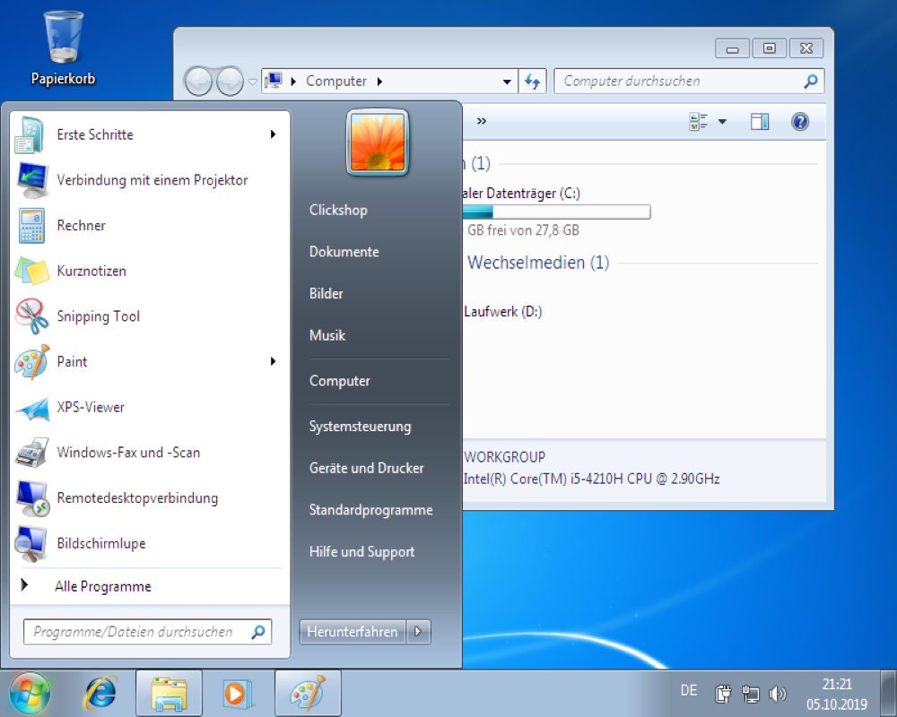Image resolution: width=897 pixels, height=717 pixels.
Task: Open Systemsteuerung control panel
Action: coord(360,427)
